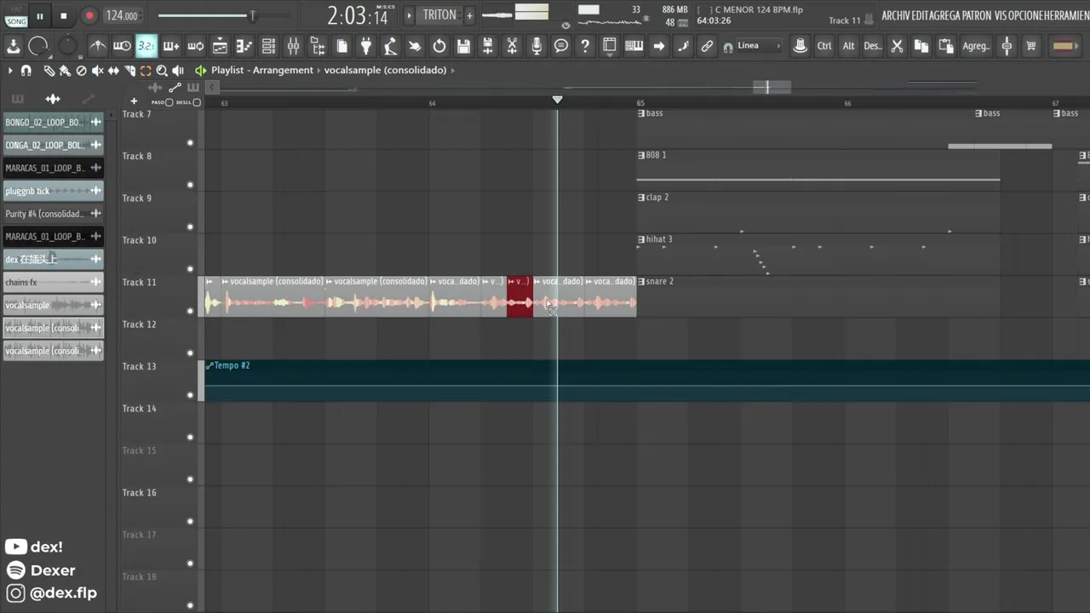Click the speech bubble icon in toolbar
1090x613 pixels.
(x=560, y=46)
